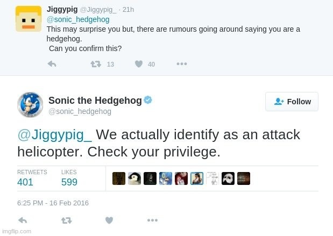Image resolution: width=333 pixels, height=236 pixels.
Task: Open the first liker's avatar thumbnail
Action: [x=119, y=178]
